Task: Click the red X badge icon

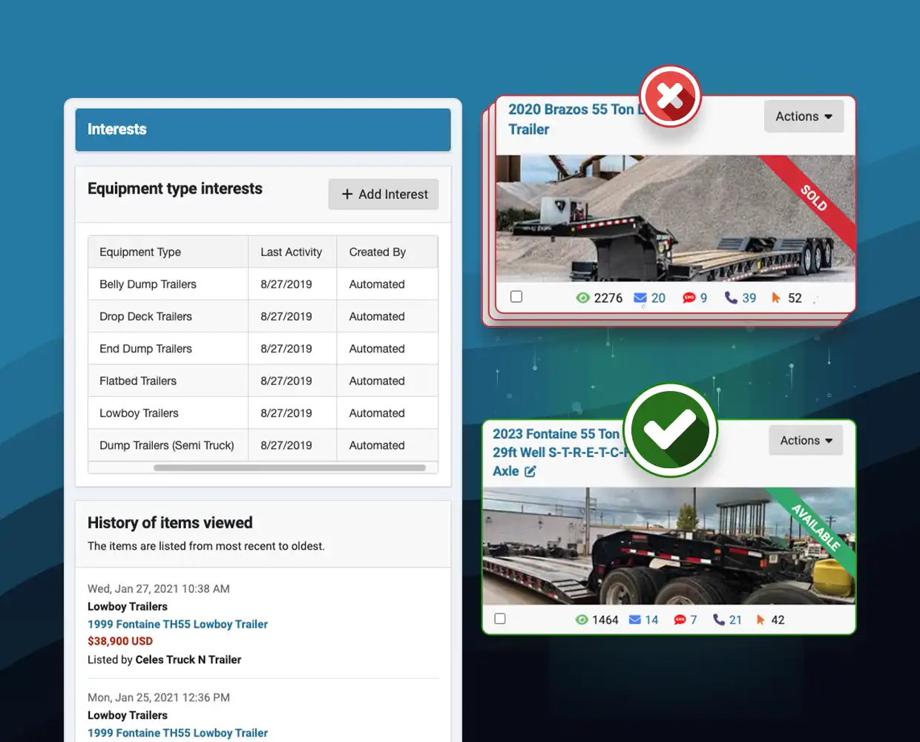Action: click(670, 96)
